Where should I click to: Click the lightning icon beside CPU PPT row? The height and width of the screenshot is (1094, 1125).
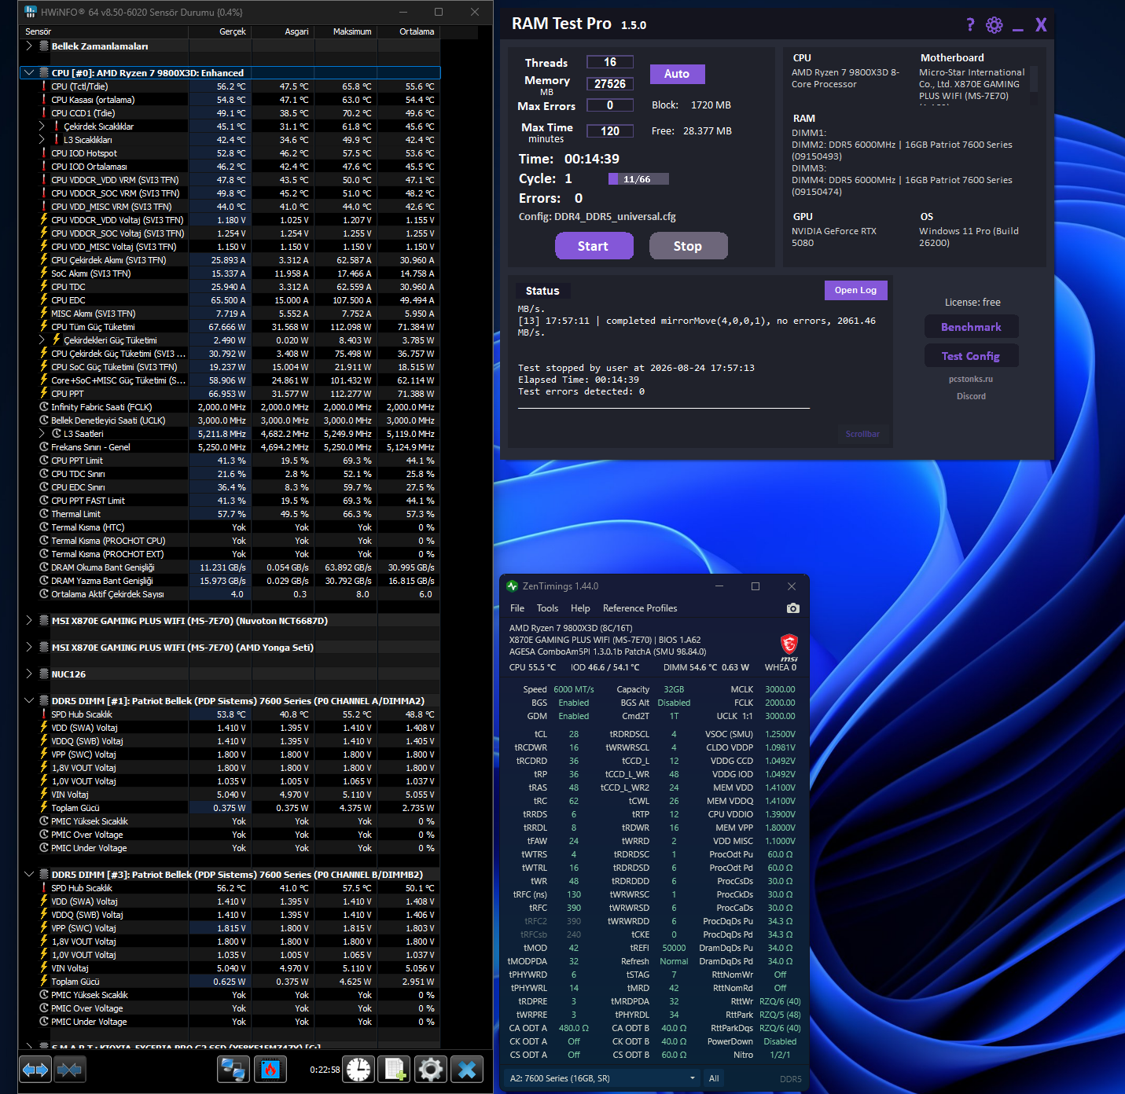pos(44,394)
